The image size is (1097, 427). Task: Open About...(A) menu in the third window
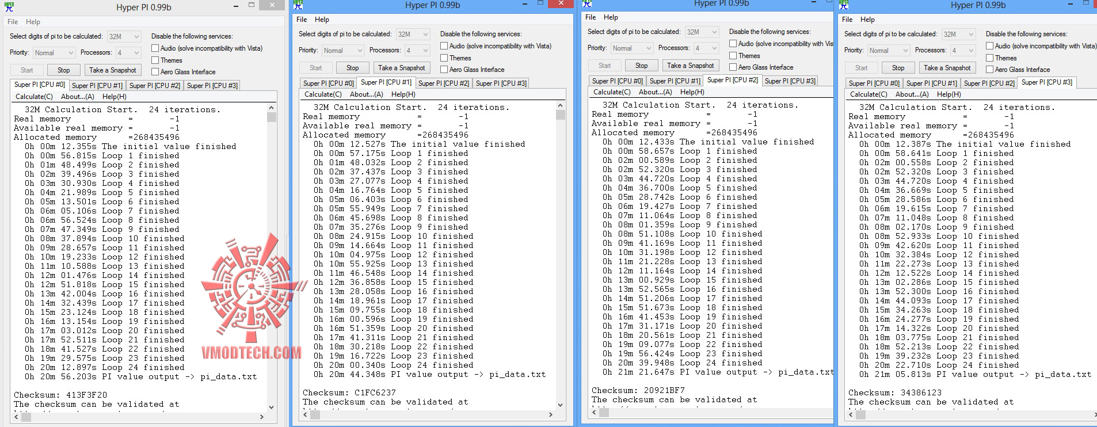pyautogui.click(x=655, y=92)
